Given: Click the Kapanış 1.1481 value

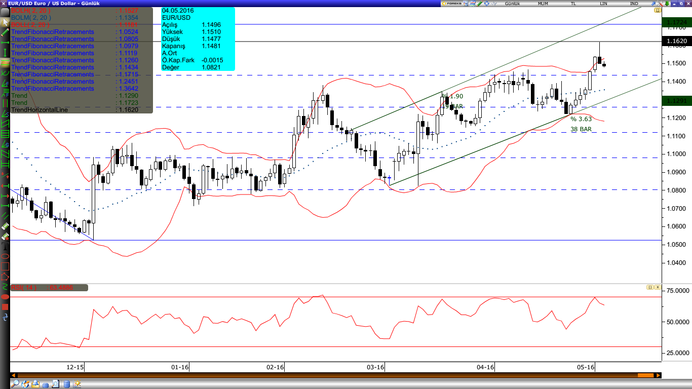Looking at the screenshot, I should pos(212,46).
